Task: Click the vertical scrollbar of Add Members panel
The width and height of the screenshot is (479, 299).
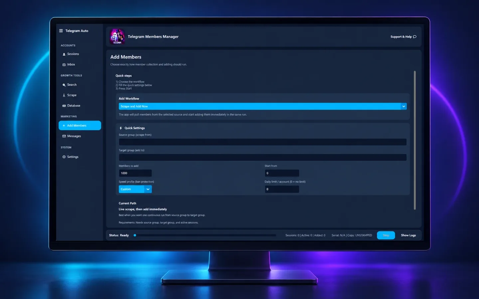Action: tap(415, 140)
